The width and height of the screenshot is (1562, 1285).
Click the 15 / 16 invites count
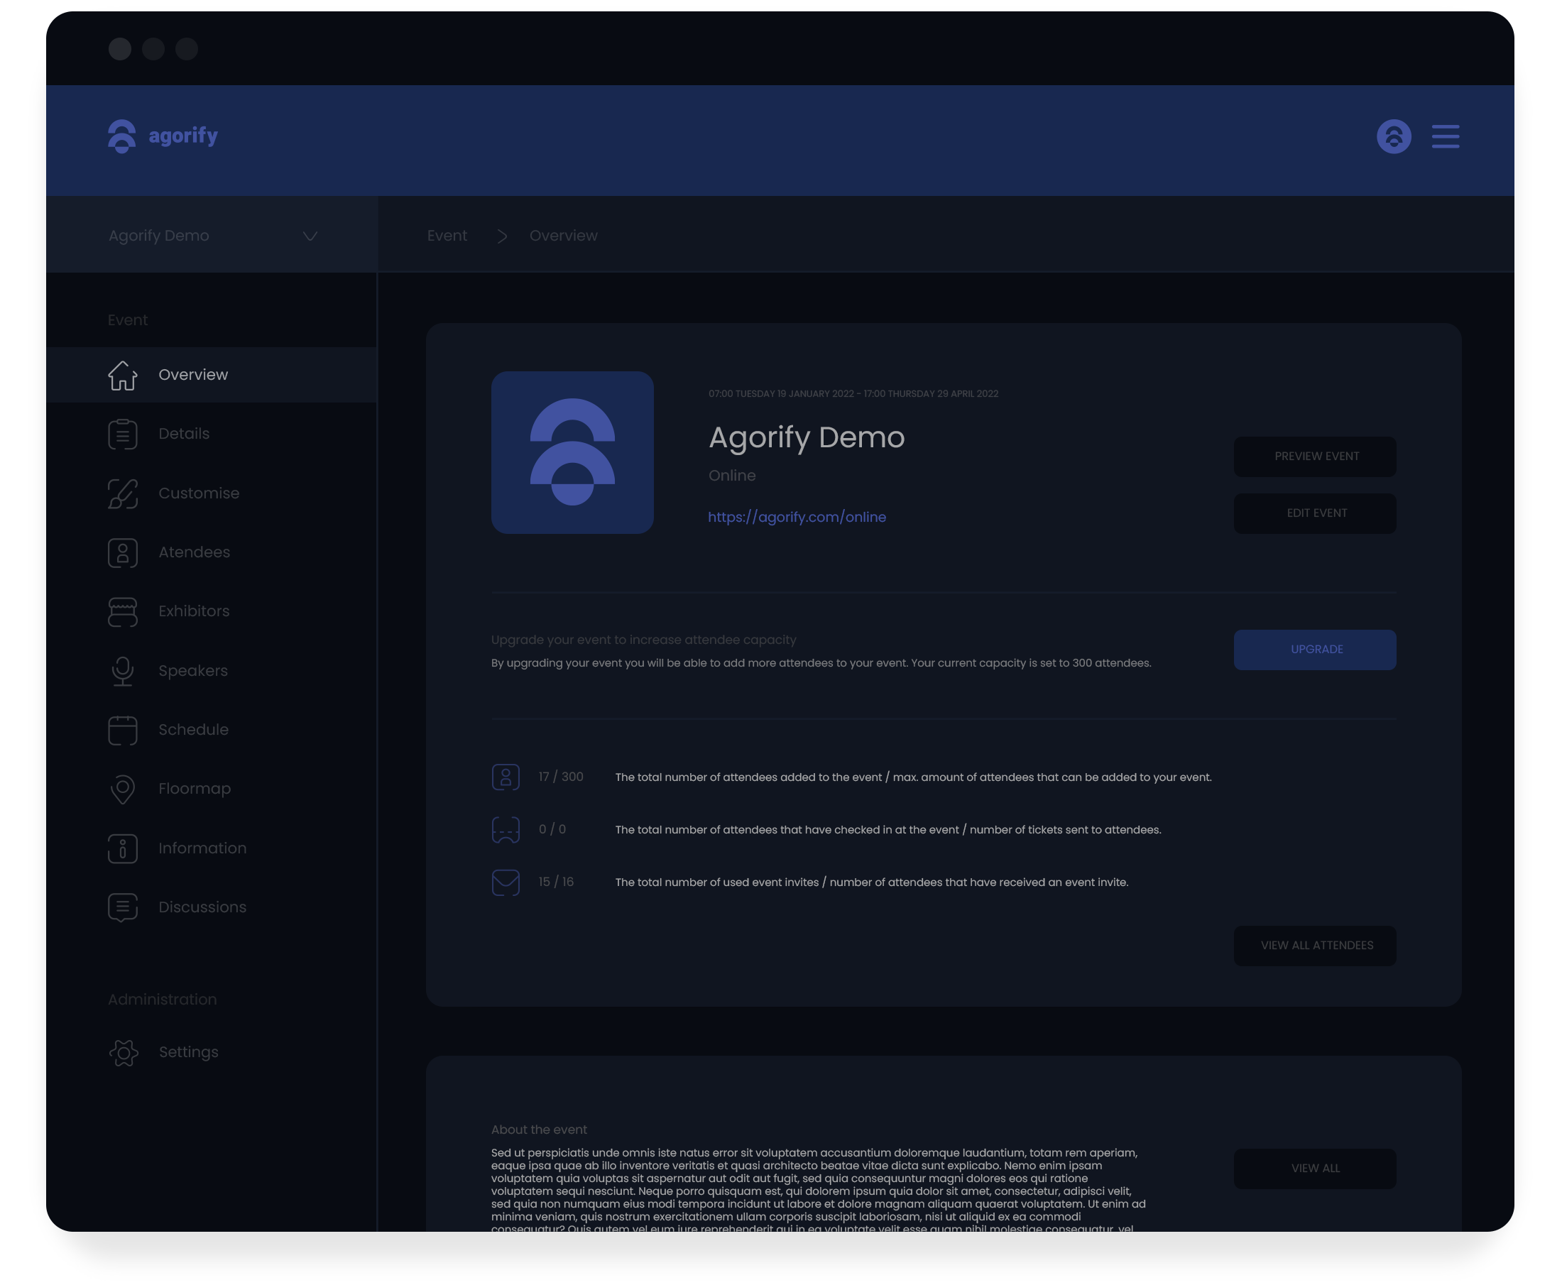tap(556, 882)
